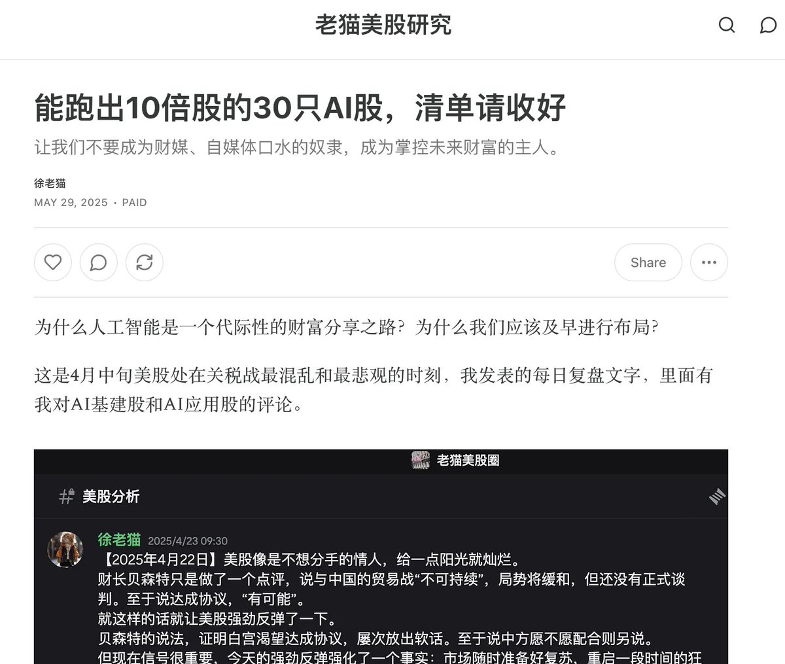Click the 老猫美股圈 server icon in screenshot
This screenshot has height=664, width=785.
pyautogui.click(x=421, y=461)
